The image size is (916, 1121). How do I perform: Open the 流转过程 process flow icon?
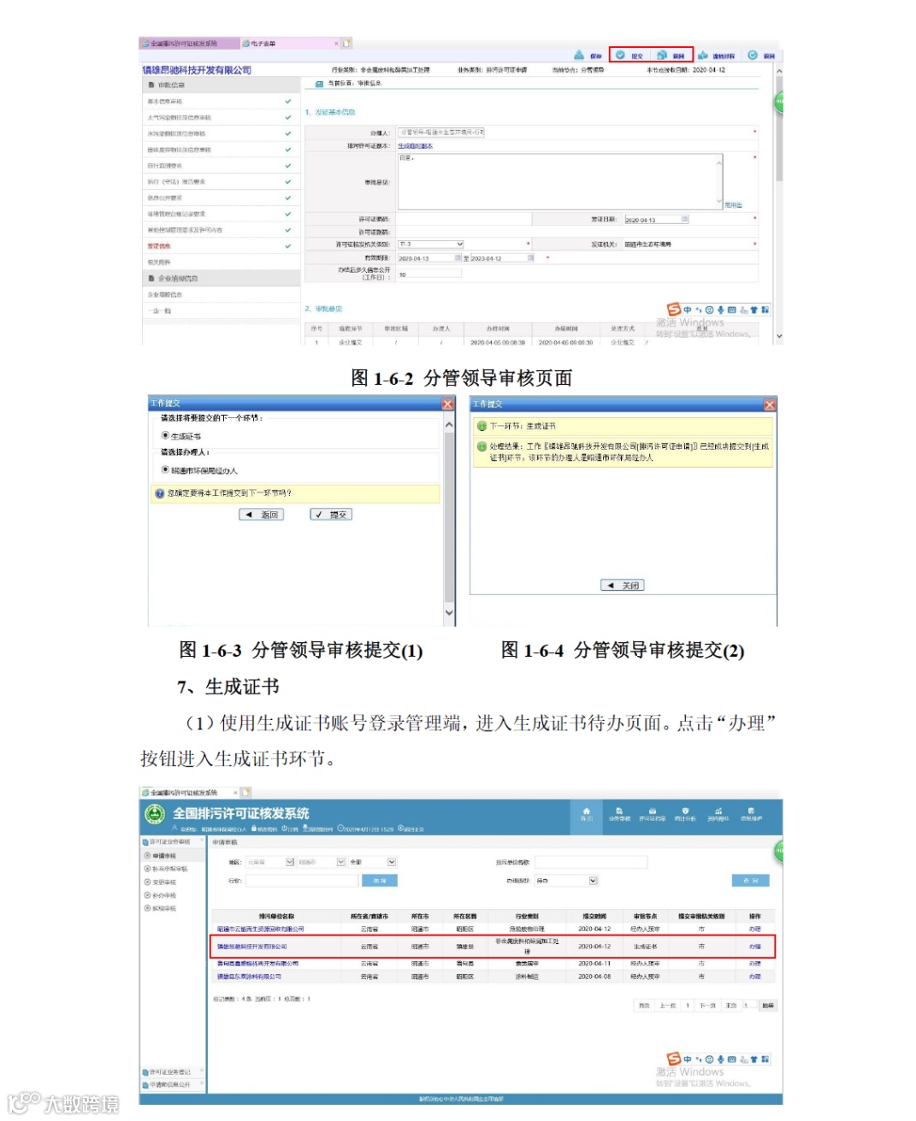click(703, 55)
